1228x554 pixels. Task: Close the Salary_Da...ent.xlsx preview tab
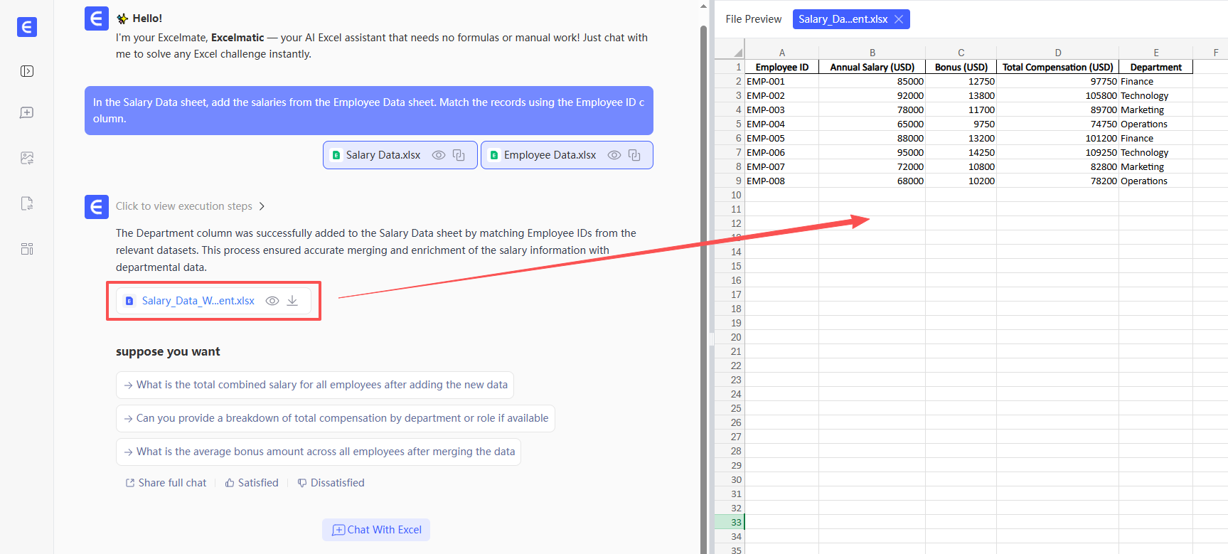899,19
